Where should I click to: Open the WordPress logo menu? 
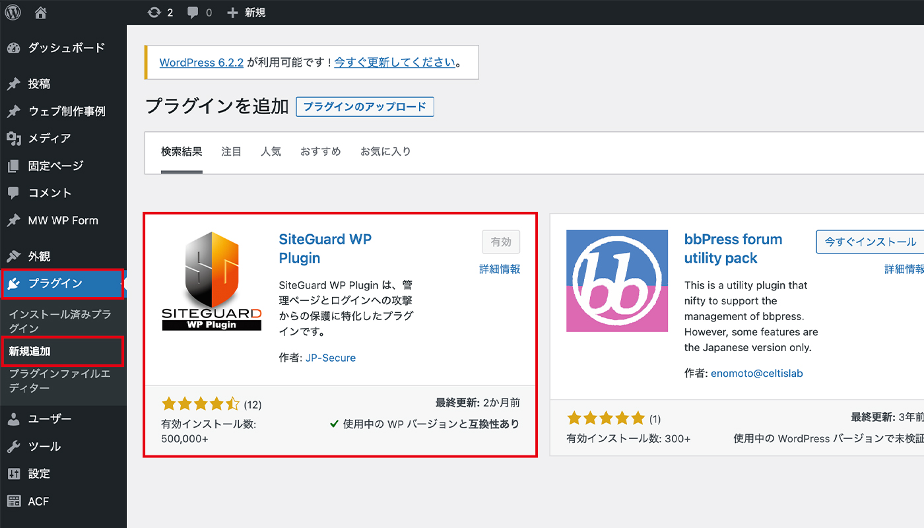(12, 12)
